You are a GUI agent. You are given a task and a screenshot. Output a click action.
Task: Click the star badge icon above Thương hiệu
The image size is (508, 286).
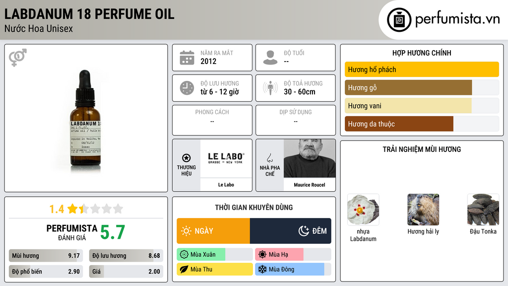coord(187,158)
